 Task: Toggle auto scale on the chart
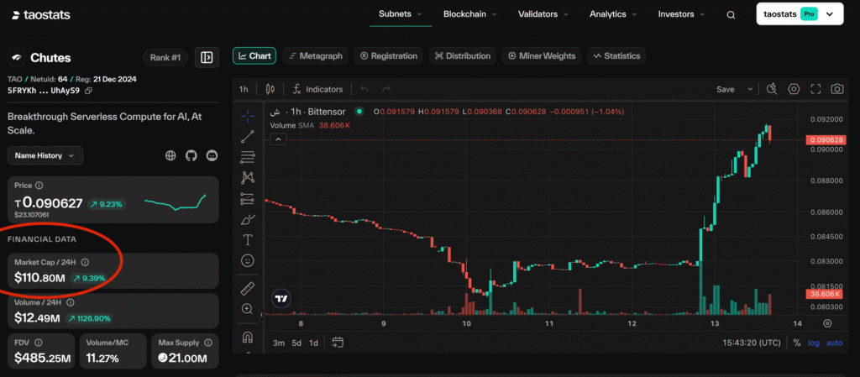click(834, 343)
